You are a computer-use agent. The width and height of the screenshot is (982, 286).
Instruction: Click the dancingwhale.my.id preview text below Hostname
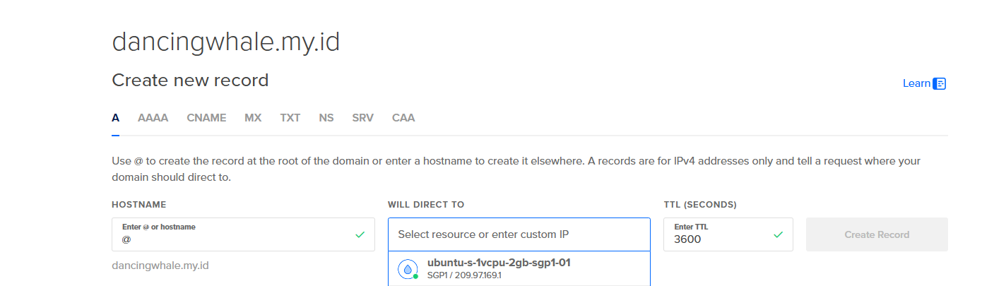[x=160, y=266]
